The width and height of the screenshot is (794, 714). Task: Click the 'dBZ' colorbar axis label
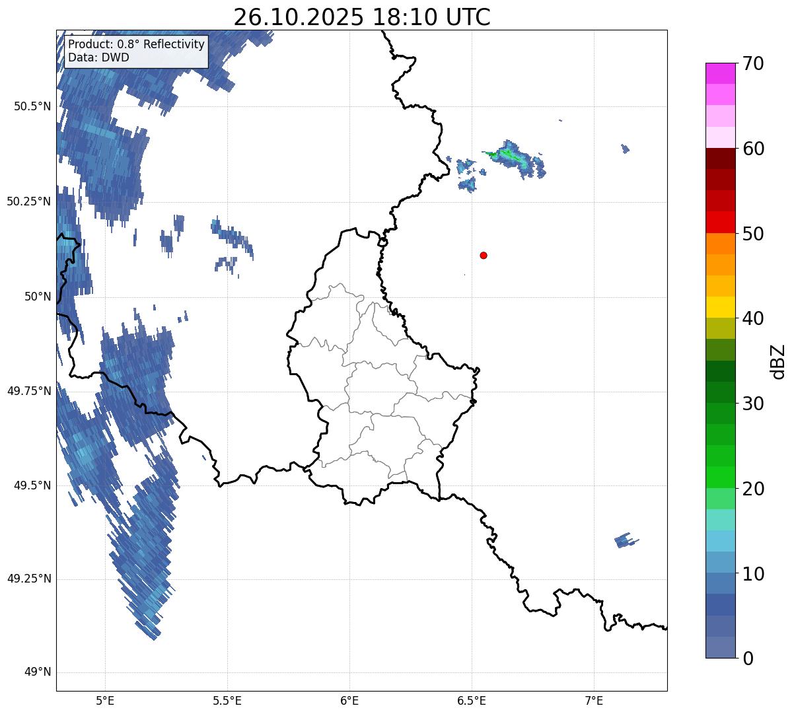[x=778, y=361]
